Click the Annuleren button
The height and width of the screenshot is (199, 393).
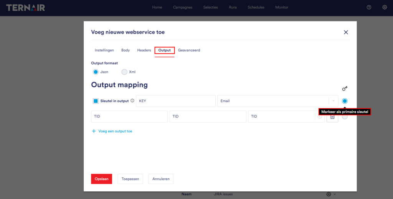click(161, 179)
